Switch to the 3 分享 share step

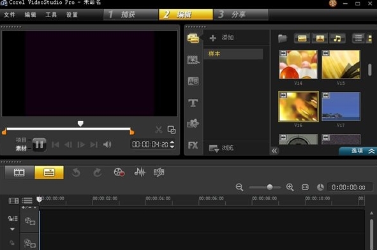click(240, 15)
